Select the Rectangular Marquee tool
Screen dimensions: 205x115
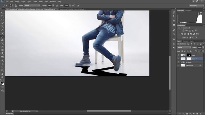[x=2, y=16]
